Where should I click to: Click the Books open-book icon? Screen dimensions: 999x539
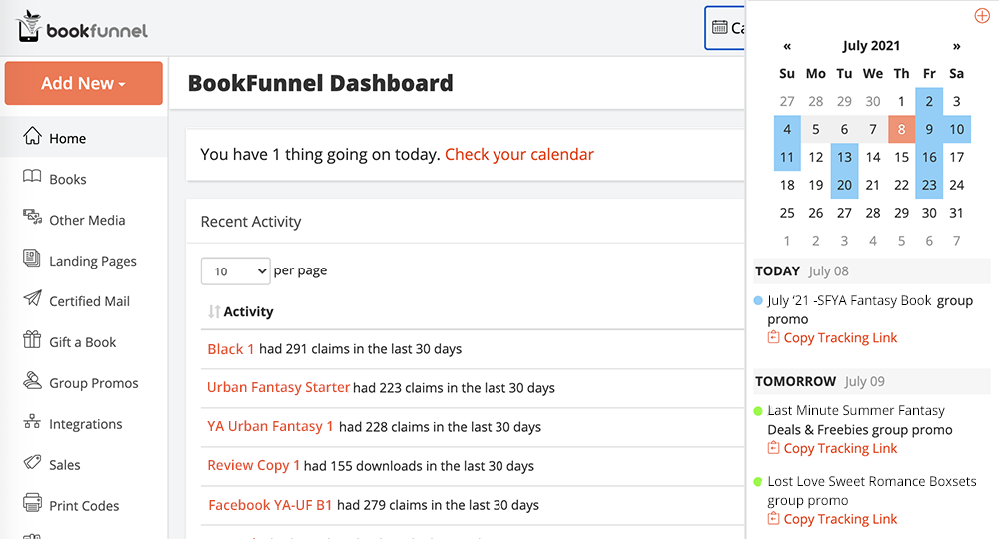coord(32,177)
